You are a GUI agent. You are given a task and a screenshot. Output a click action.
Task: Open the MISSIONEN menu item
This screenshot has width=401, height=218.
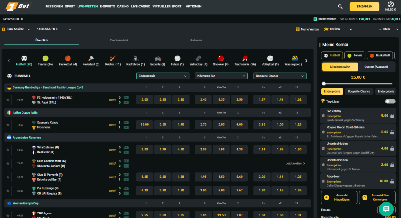[54, 7]
